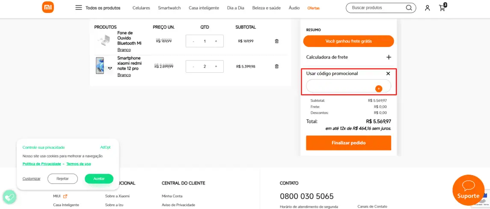Open Beleza e saúde category

pyautogui.click(x=267, y=8)
